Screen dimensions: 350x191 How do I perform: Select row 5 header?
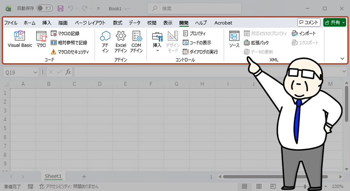click(5, 128)
